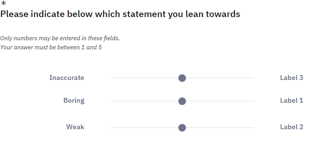
Task: Set the Weak slider to value 2
Action: [146, 128]
